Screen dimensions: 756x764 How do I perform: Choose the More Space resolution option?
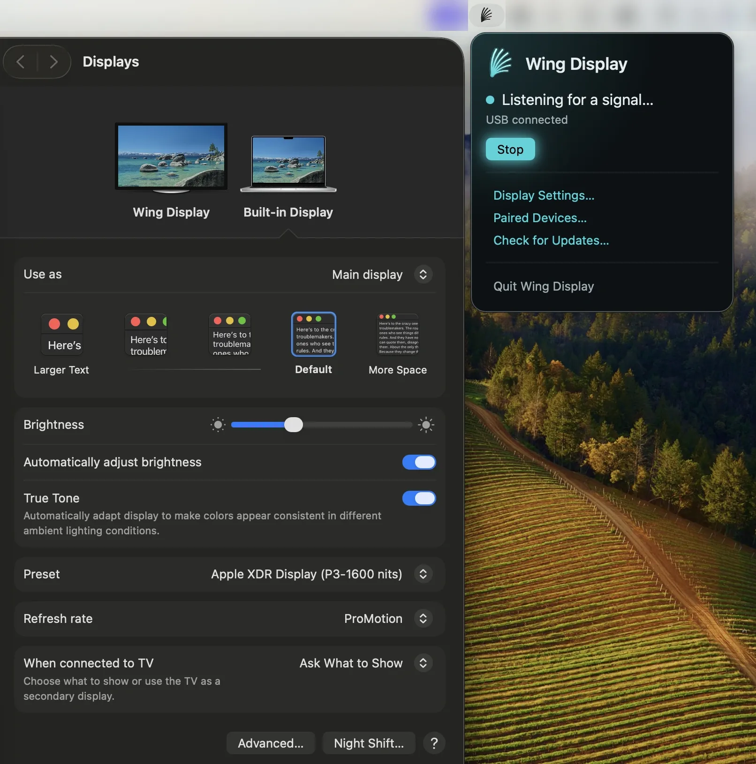click(398, 335)
